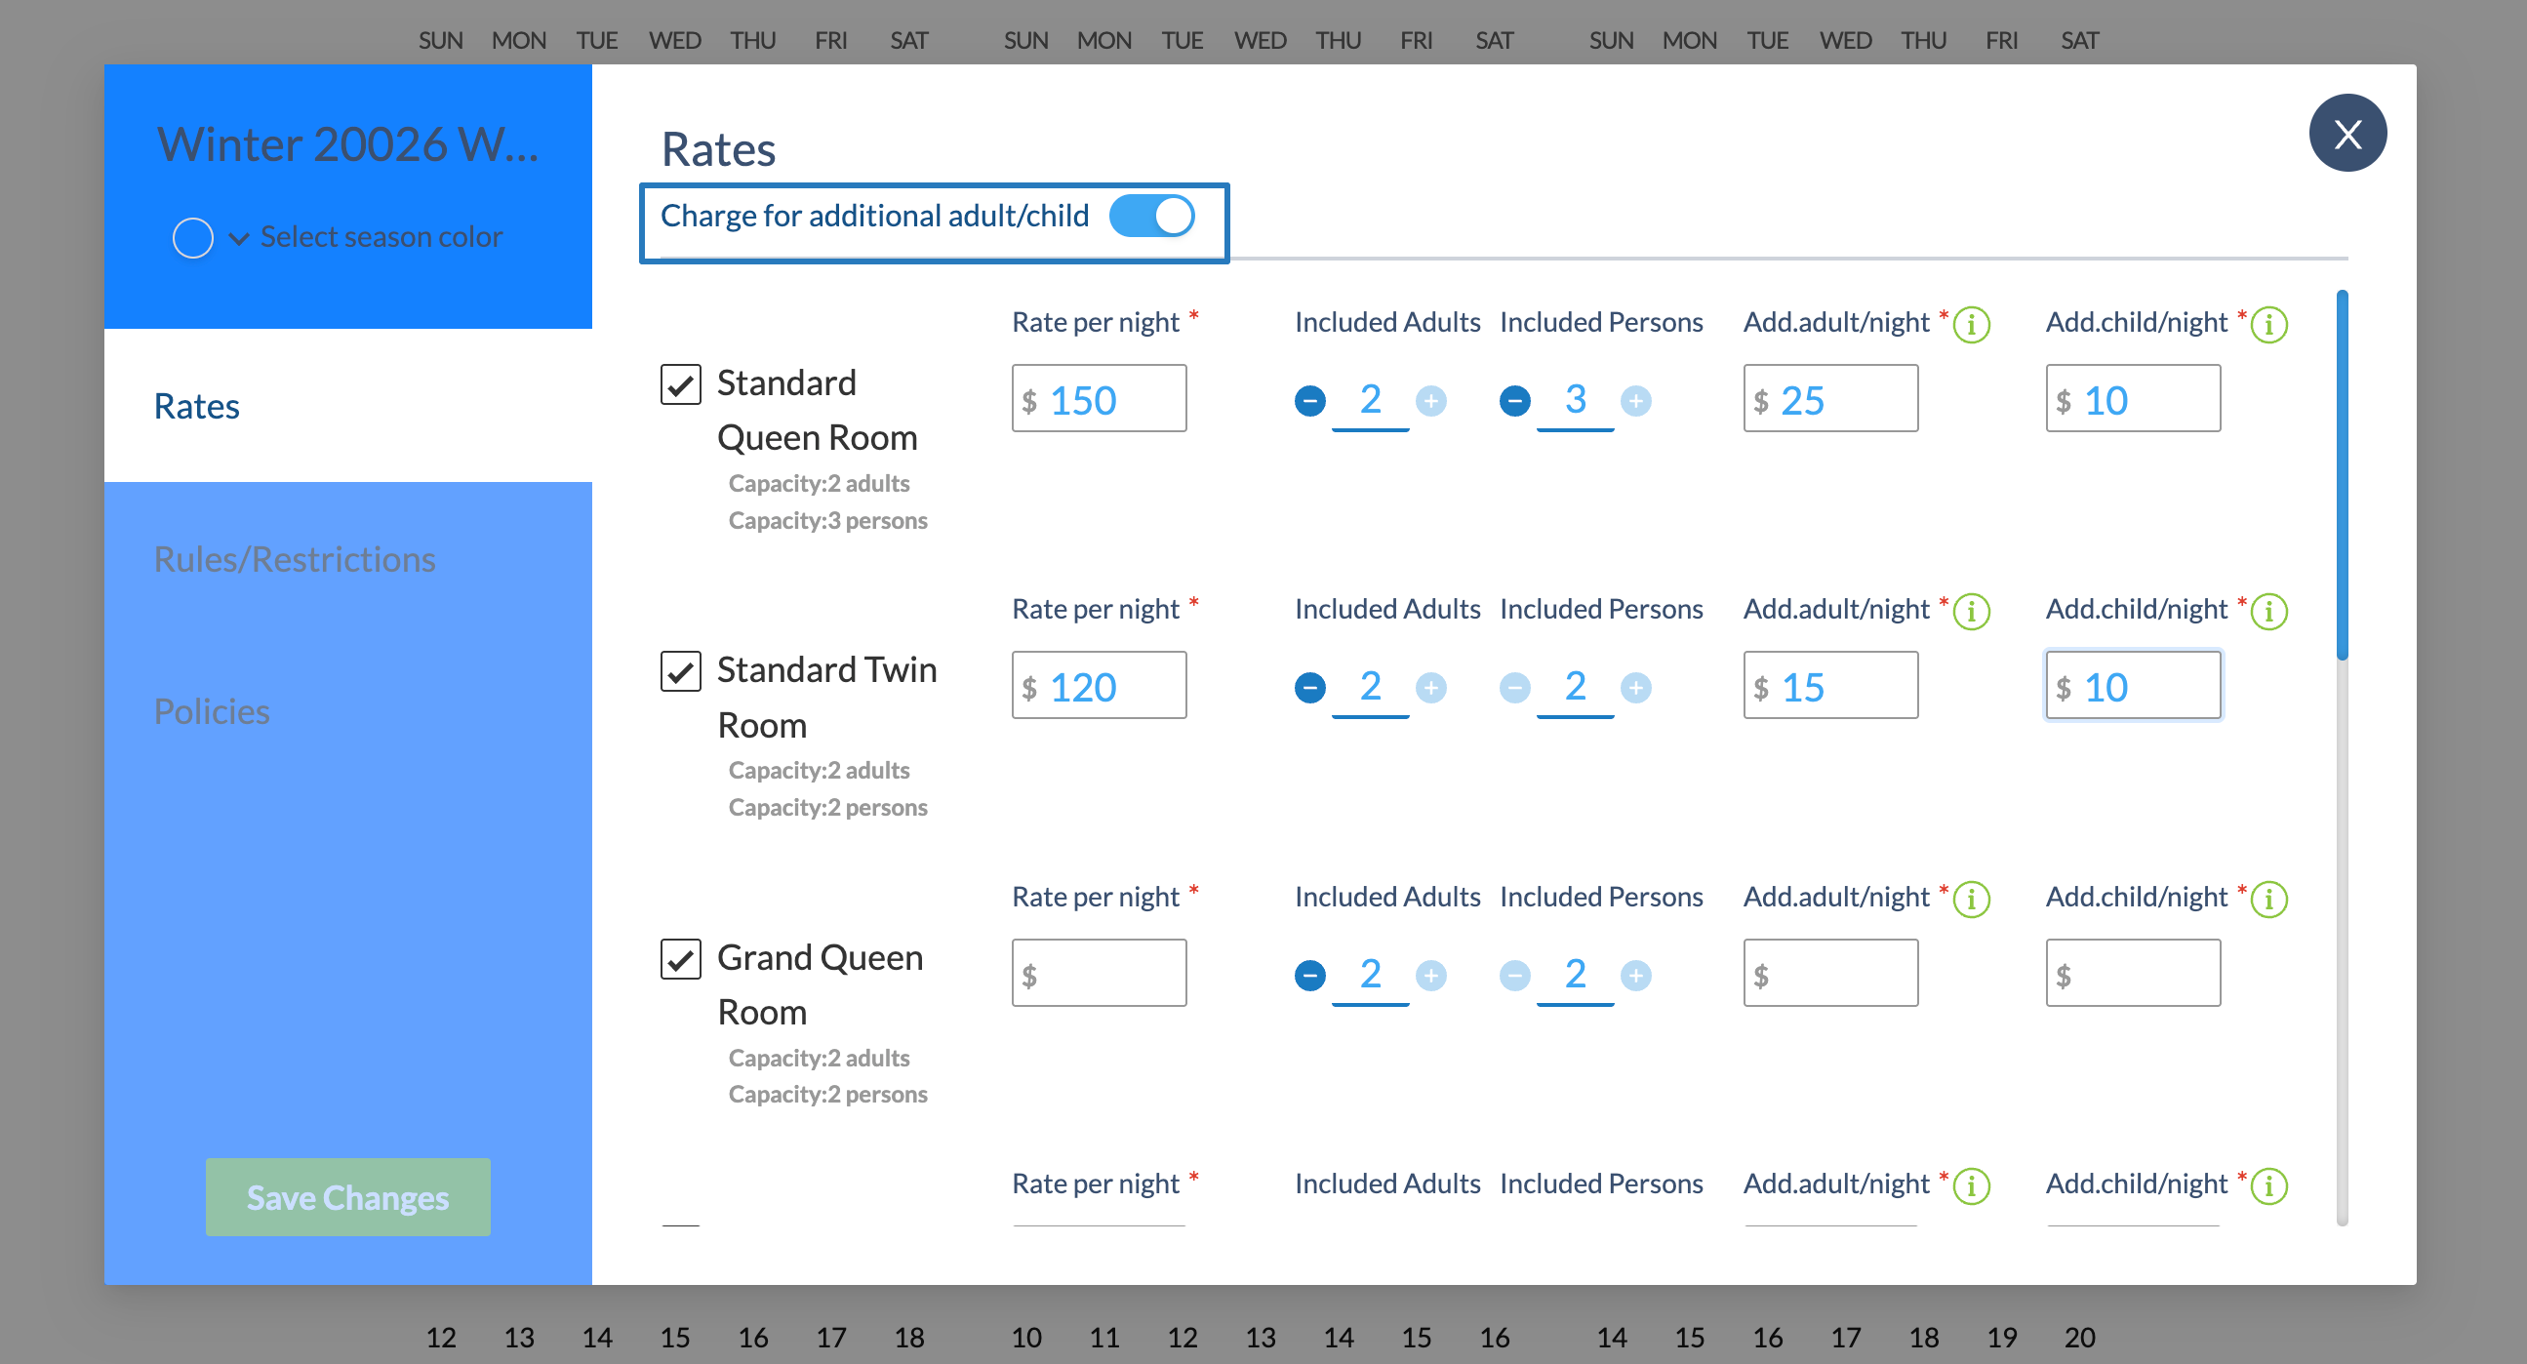Click the season color circle swatch
The width and height of the screenshot is (2527, 1364).
(192, 237)
